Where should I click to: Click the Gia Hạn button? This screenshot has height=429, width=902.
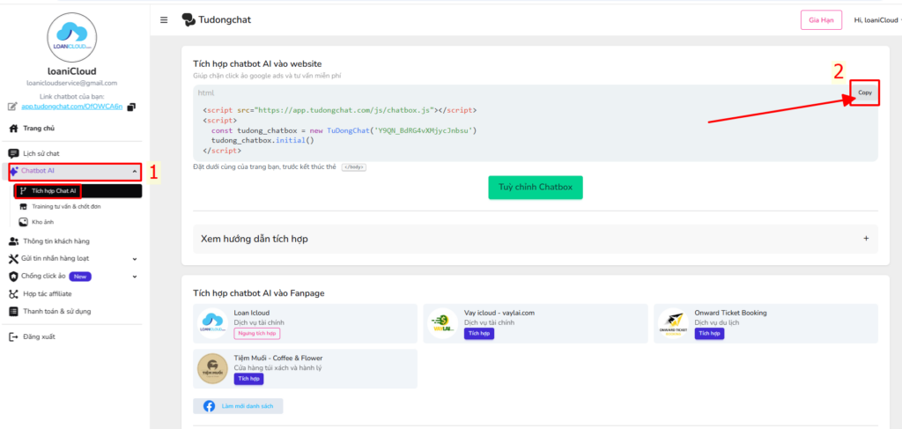821,20
